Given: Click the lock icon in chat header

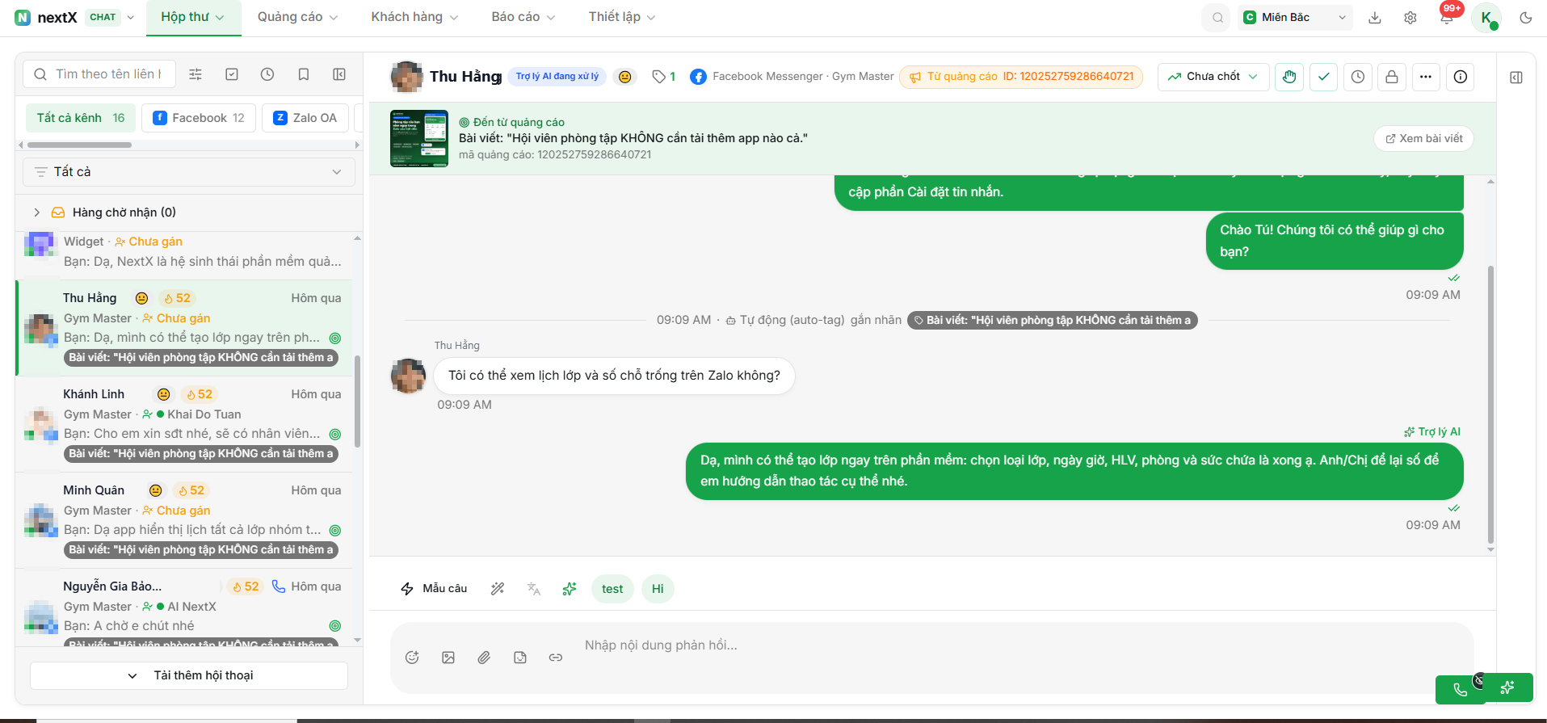Looking at the screenshot, I should pos(1392,77).
